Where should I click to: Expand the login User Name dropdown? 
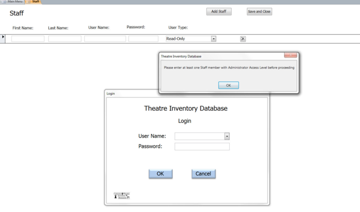point(227,136)
